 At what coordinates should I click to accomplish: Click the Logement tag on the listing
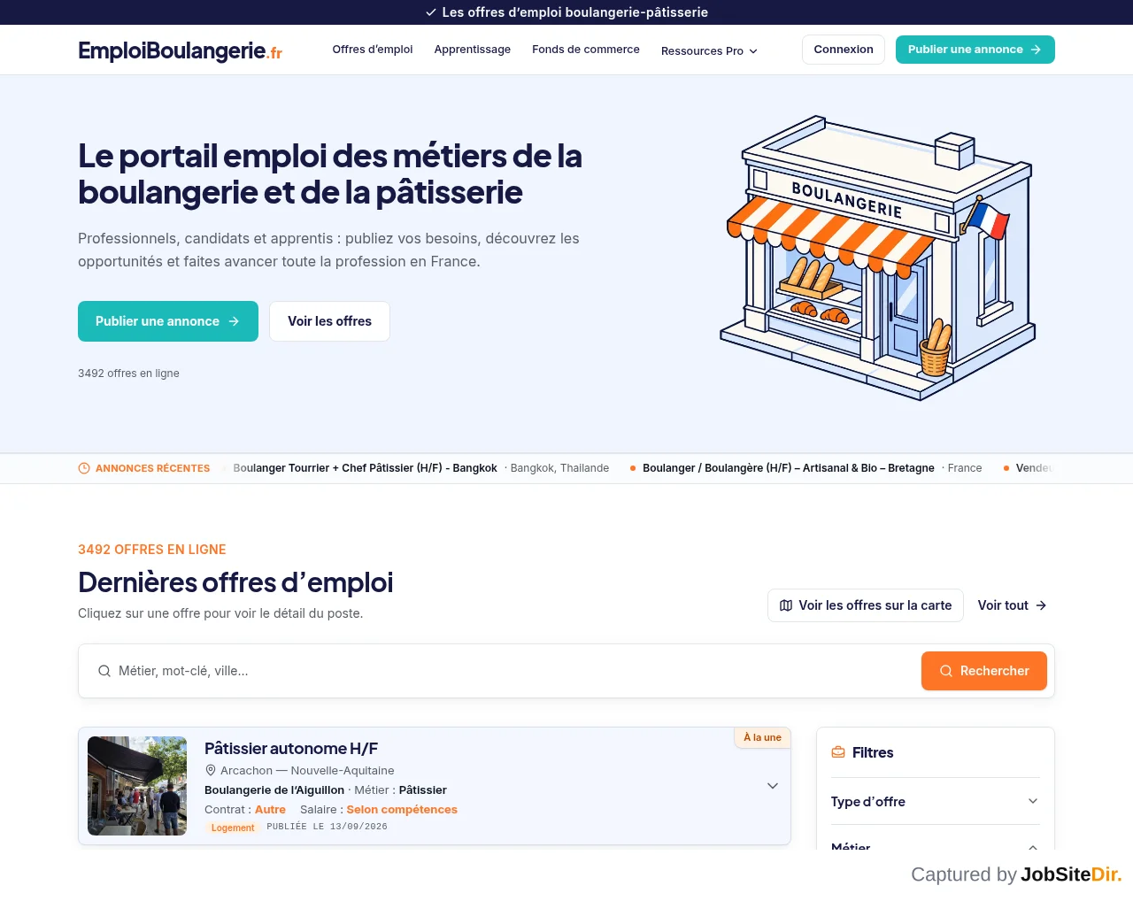pyautogui.click(x=233, y=828)
